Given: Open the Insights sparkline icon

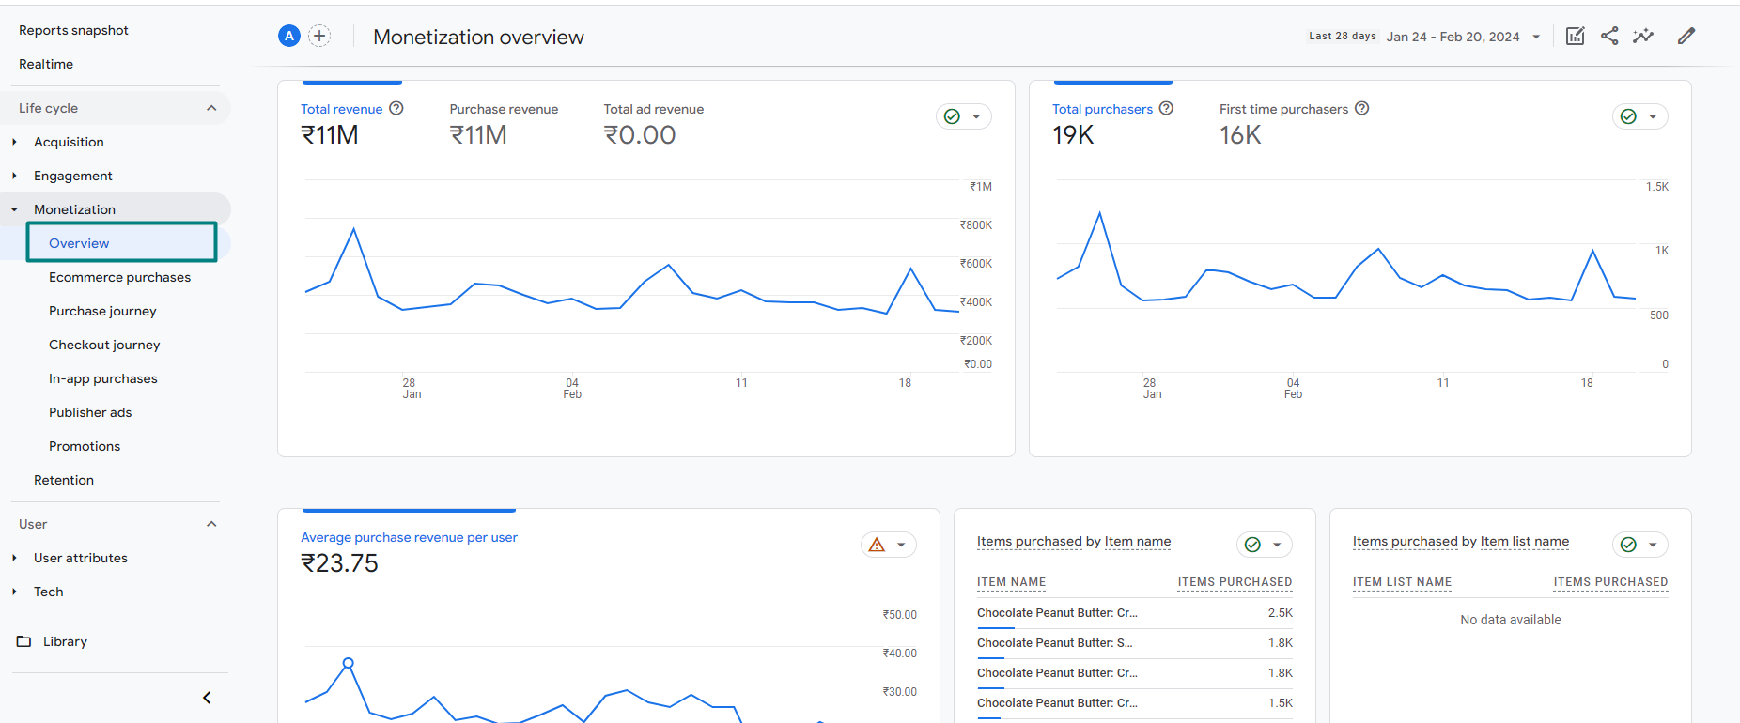Looking at the screenshot, I should (1643, 37).
